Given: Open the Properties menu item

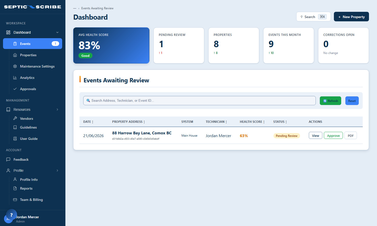Looking at the screenshot, I should [33, 55].
